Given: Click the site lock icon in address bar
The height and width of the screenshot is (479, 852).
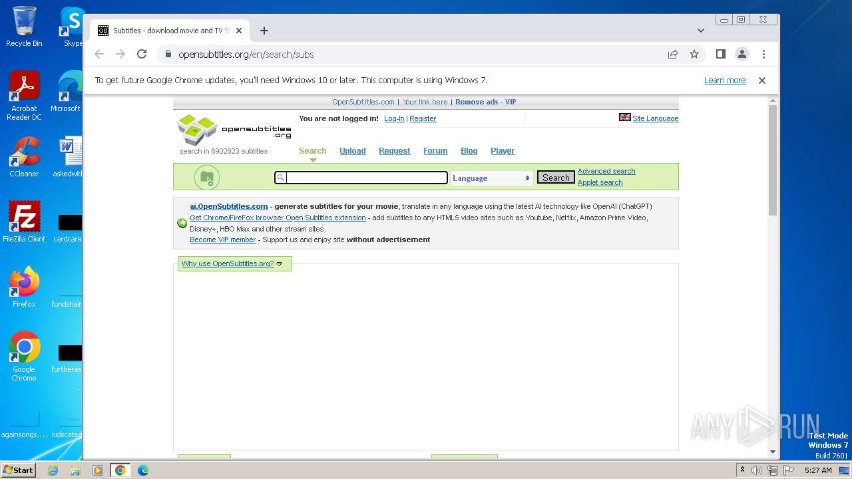Looking at the screenshot, I should point(168,55).
